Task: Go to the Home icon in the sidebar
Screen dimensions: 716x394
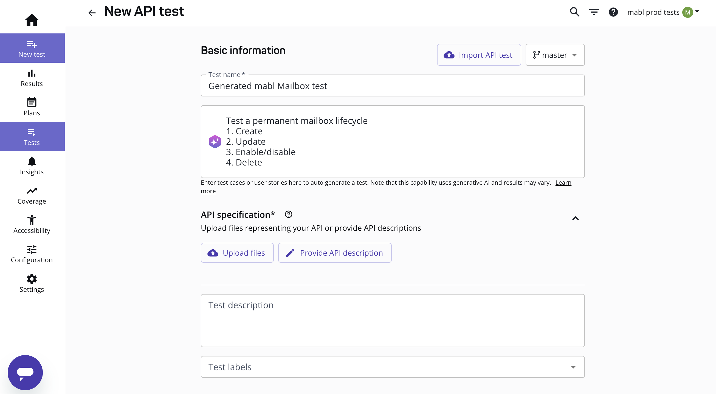Action: point(32,20)
